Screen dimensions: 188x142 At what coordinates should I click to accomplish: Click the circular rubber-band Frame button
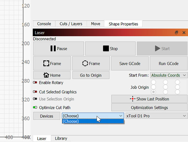click(x=91, y=64)
